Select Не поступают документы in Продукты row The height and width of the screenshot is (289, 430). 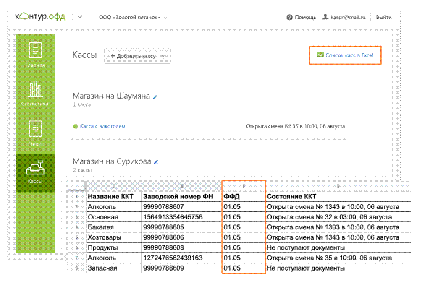(x=338, y=247)
